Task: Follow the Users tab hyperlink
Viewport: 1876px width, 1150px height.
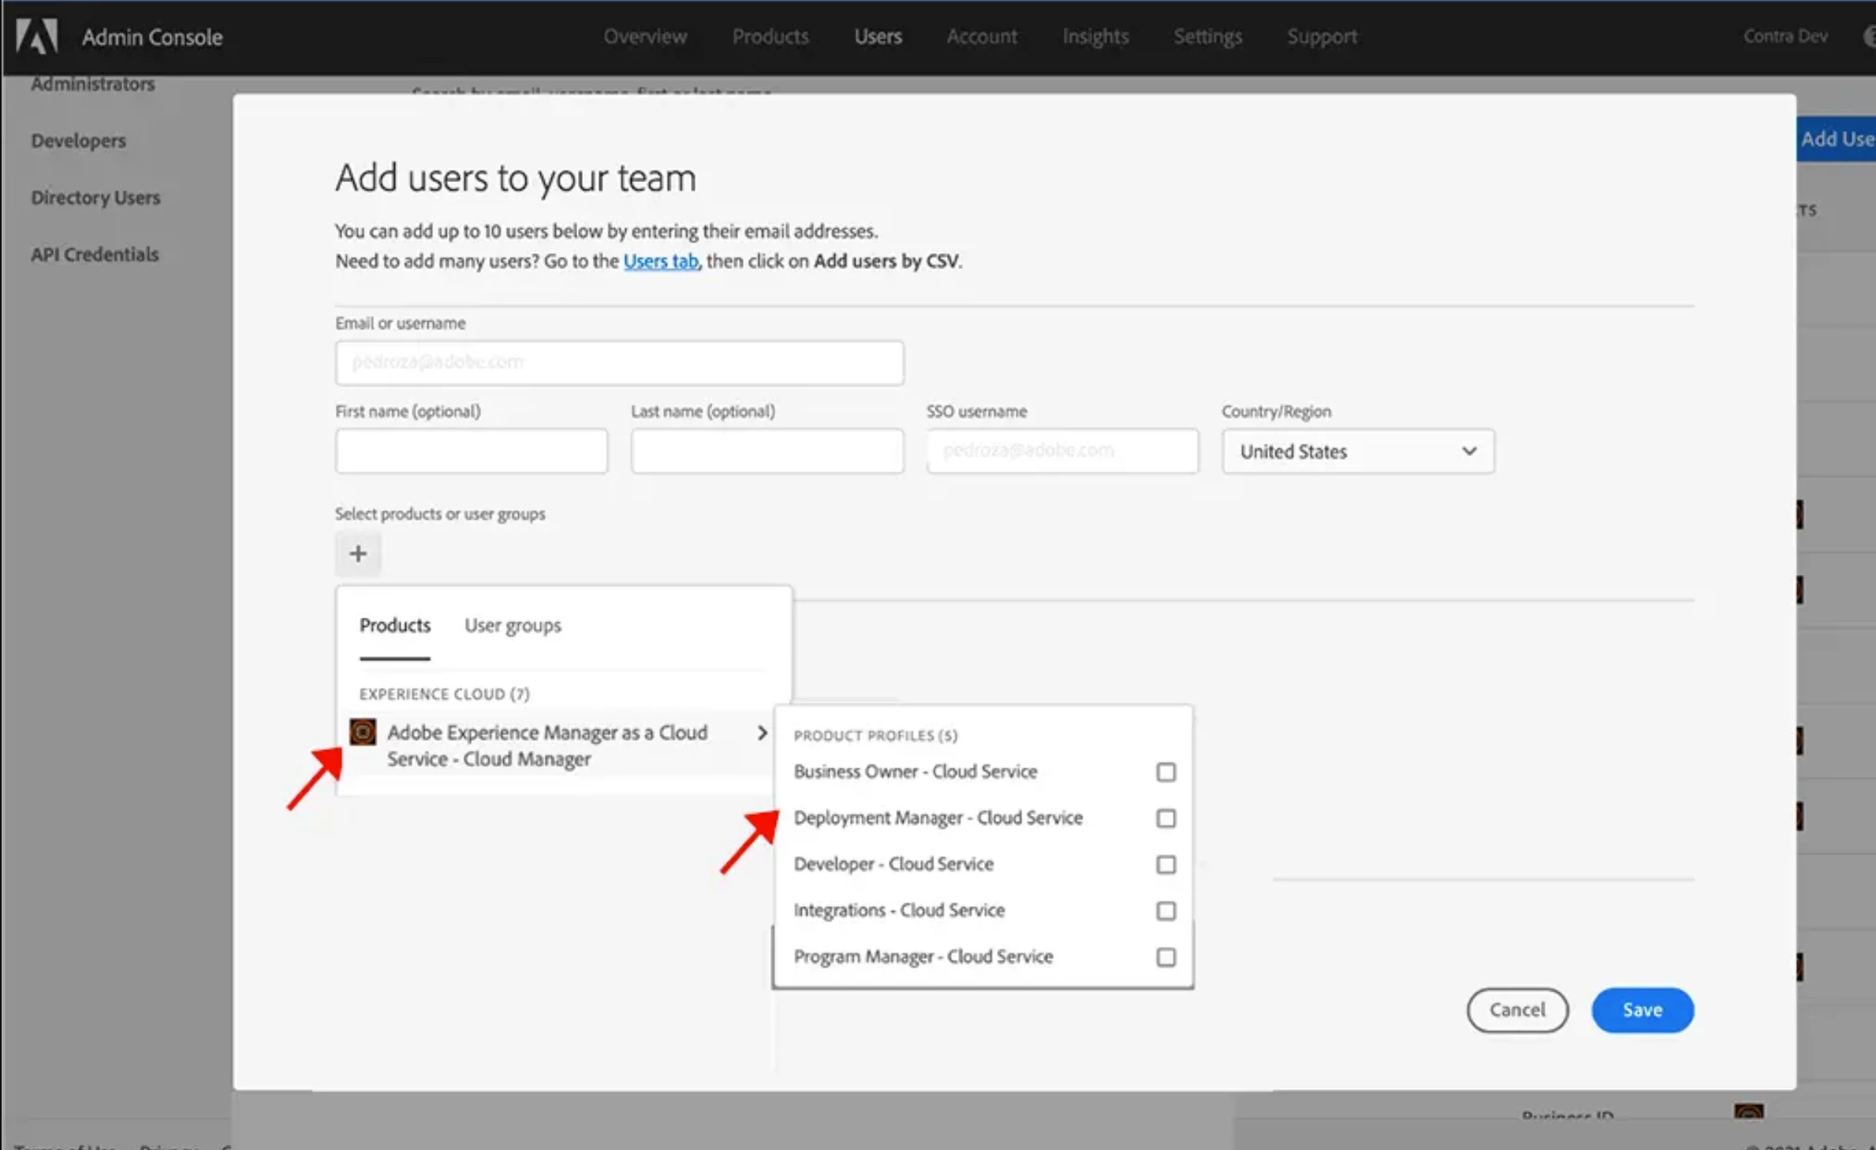Action: point(660,261)
